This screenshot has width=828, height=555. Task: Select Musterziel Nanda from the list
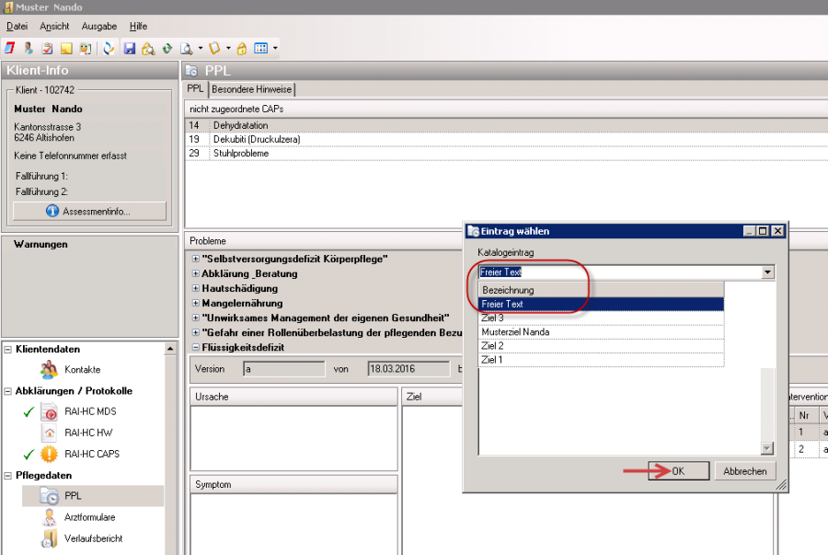(x=515, y=331)
